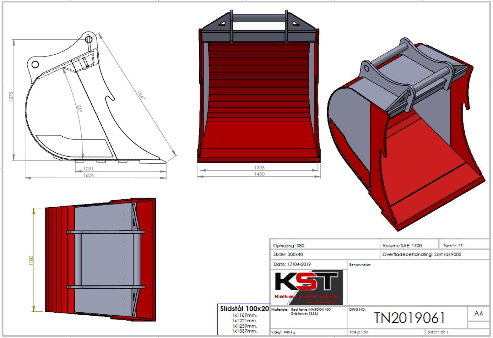Click the Overfladebehandling: Sort ral 9005 field

tap(422, 254)
